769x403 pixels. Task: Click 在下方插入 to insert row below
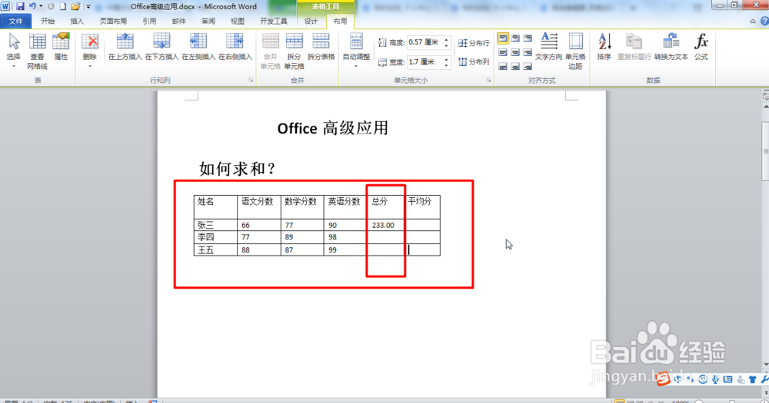[161, 47]
